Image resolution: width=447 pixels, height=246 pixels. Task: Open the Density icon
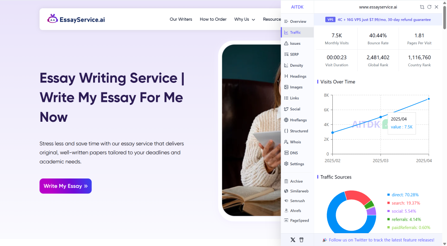[x=286, y=65]
